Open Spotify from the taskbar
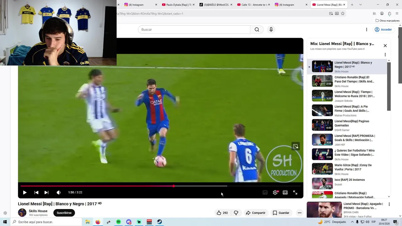Screen dimensions: 402x226 pos(118,222)
